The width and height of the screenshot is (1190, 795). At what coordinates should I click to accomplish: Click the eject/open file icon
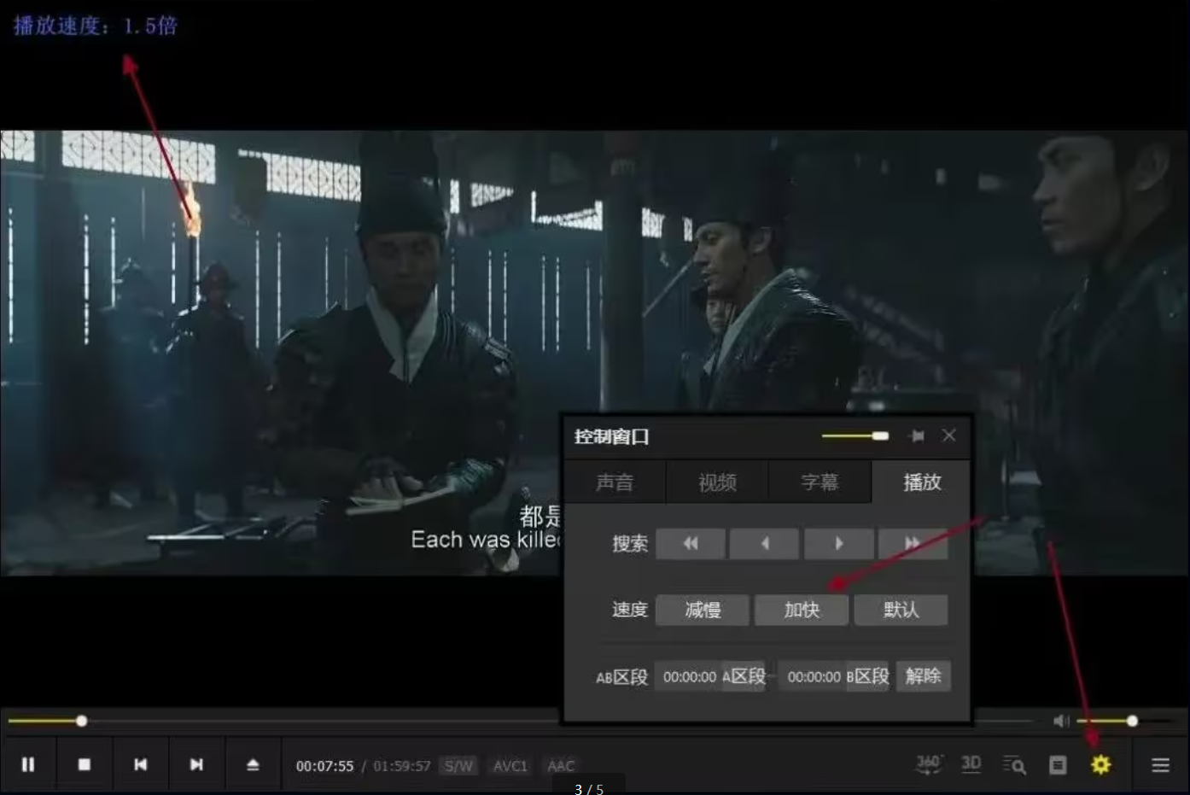[253, 765]
